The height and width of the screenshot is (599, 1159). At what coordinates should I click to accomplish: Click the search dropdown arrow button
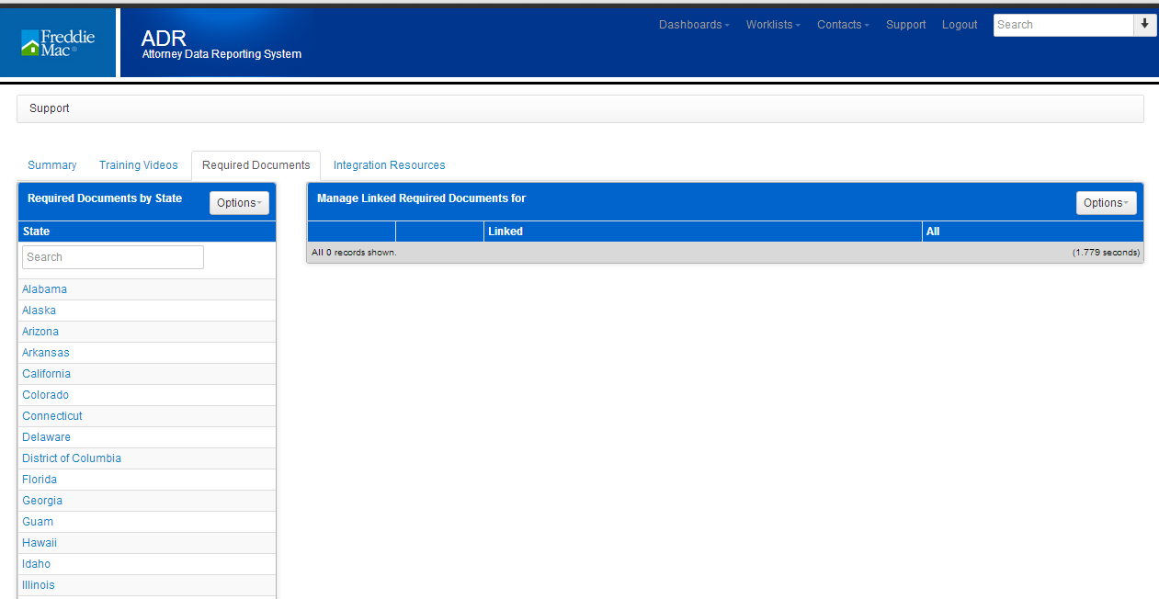pyautogui.click(x=1144, y=25)
